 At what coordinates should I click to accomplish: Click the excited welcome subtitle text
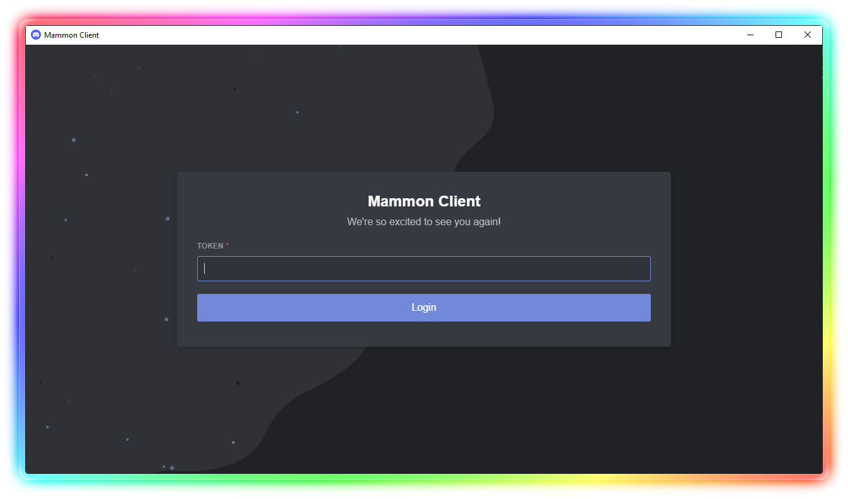click(423, 221)
